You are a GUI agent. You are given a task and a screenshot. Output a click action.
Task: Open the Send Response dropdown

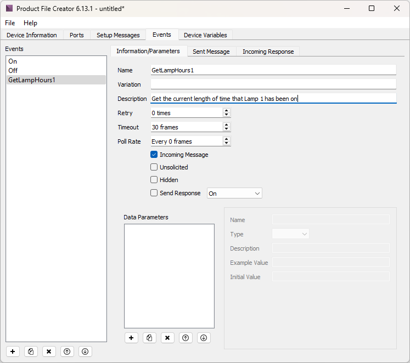tap(234, 193)
